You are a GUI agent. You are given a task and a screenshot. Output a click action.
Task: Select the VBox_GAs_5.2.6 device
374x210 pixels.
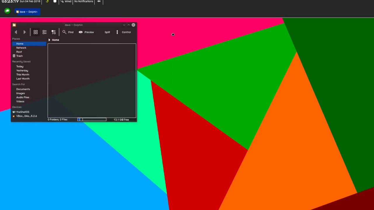click(26, 116)
